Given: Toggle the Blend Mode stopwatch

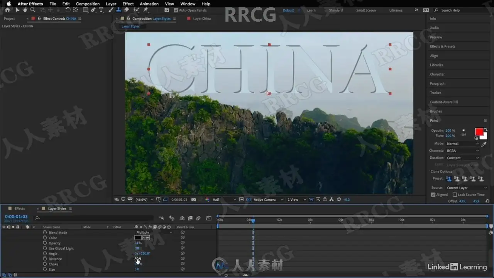Looking at the screenshot, I should tap(45, 232).
